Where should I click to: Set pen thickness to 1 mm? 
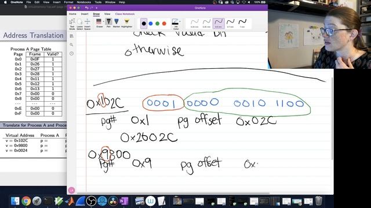[x=242, y=24]
